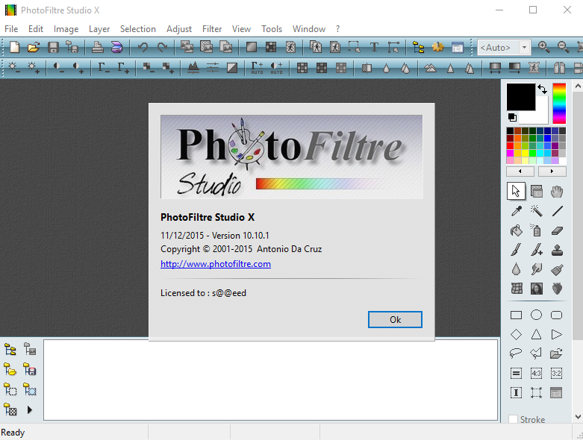583x440 pixels.
Task: Open the www.photofiltre.com link
Action: point(216,264)
